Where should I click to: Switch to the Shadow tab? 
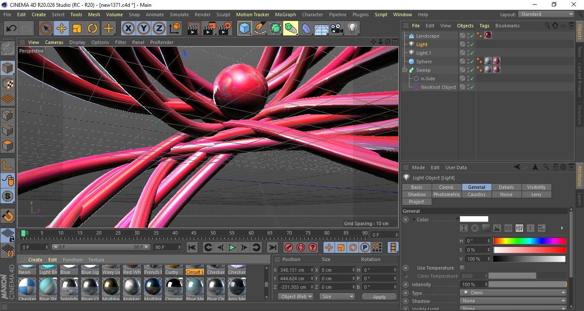pyautogui.click(x=417, y=194)
